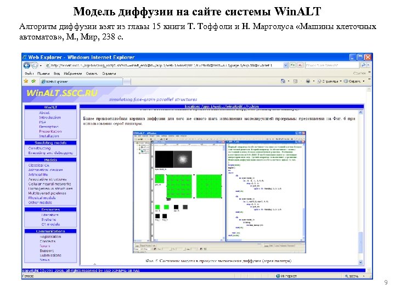This screenshot has width=395, height=296.
Task: Open the About sidebar link
Action: pyautogui.click(x=44, y=113)
